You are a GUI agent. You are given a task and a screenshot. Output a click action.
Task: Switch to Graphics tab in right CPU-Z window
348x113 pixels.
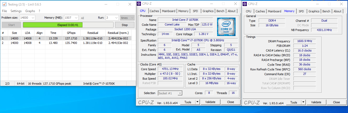point(314,11)
